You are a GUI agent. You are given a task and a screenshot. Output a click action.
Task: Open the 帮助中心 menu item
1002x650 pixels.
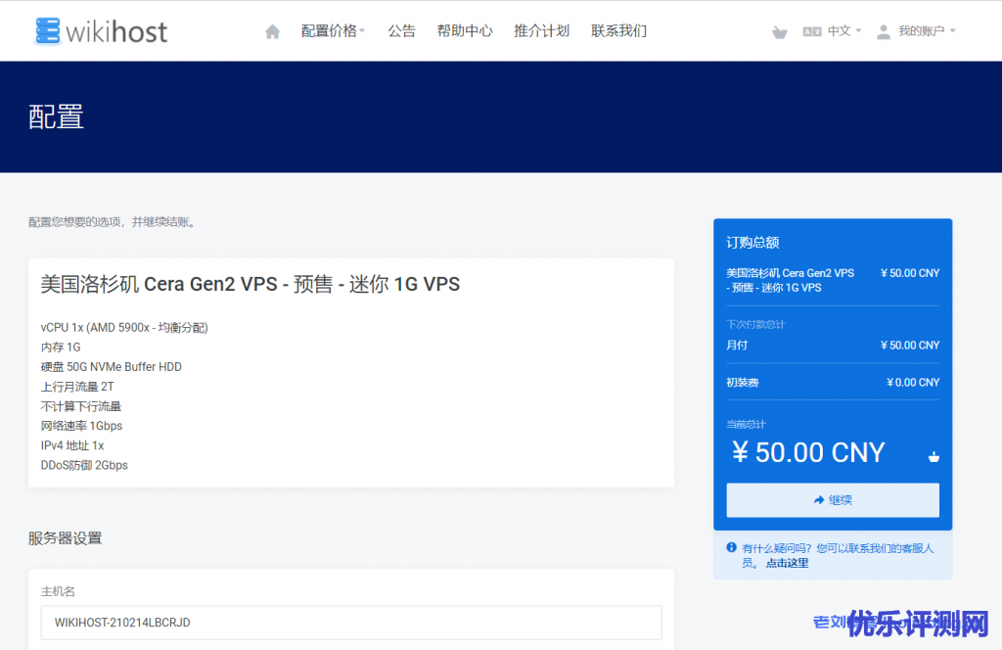point(465,30)
